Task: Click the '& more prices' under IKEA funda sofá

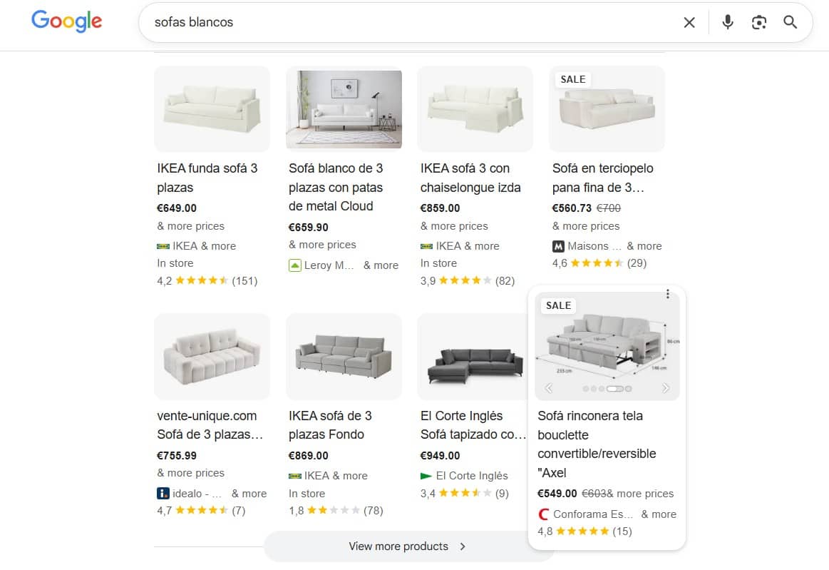Action: point(190,225)
